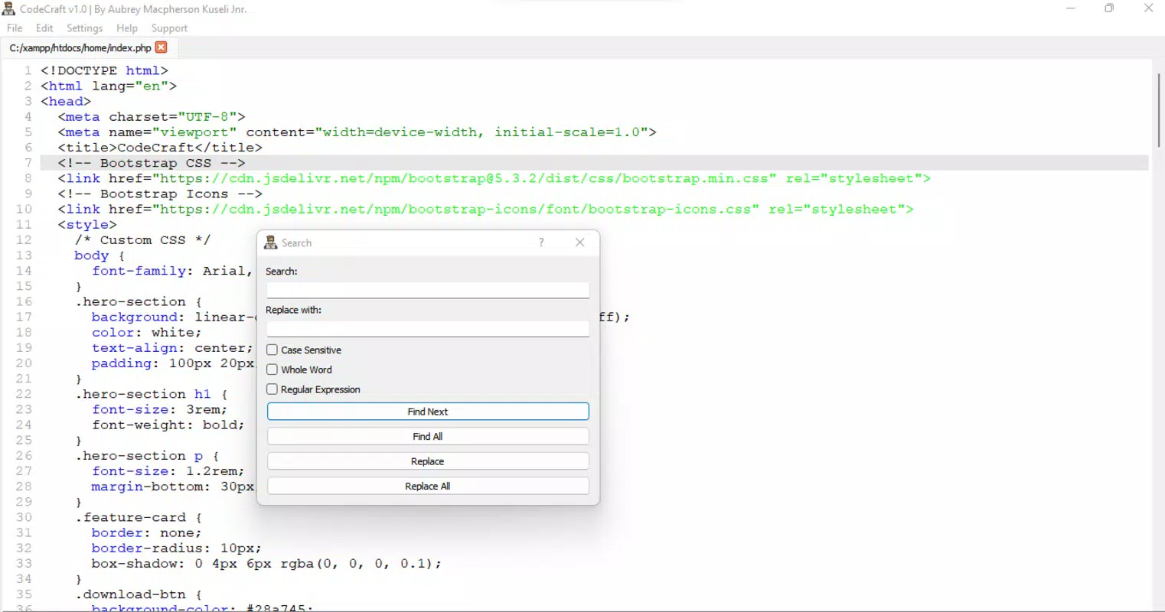Click the Find Next button

coord(428,412)
